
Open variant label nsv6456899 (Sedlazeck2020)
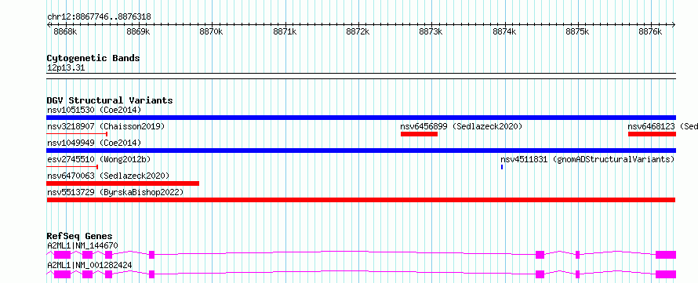point(461,126)
